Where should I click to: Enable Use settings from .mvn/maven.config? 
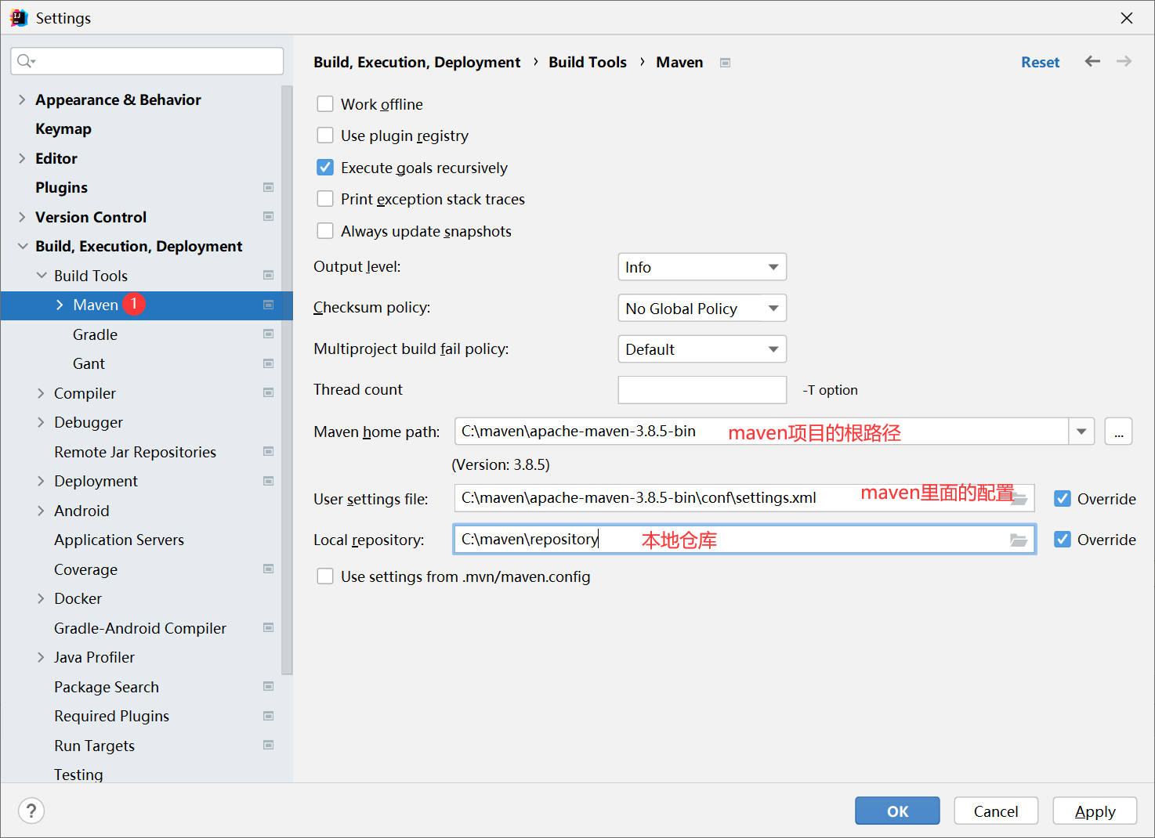pos(325,576)
